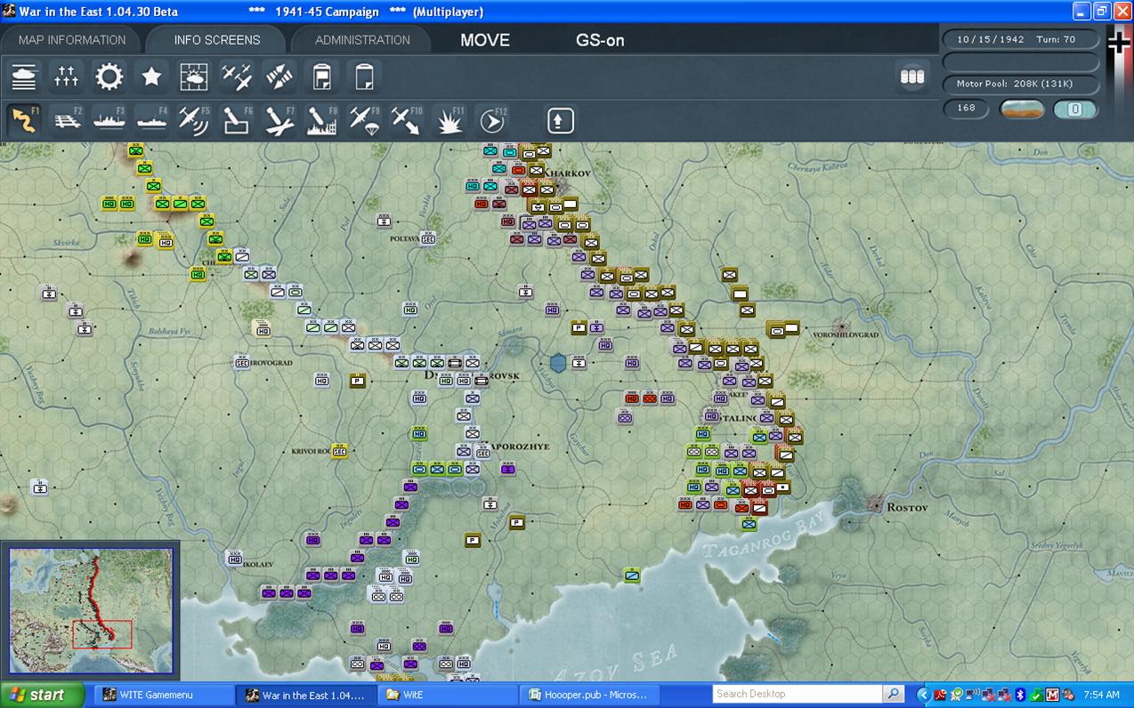This screenshot has height=708, width=1134.
Task: Toggle the star map icon
Action: (x=151, y=77)
